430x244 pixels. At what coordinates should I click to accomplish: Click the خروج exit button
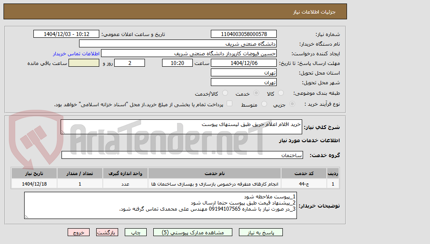click(x=79, y=233)
